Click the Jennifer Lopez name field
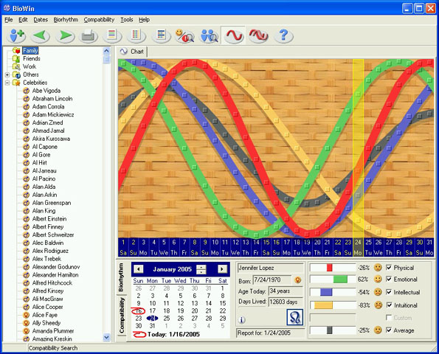The width and height of the screenshot is (439, 354). pos(270,268)
